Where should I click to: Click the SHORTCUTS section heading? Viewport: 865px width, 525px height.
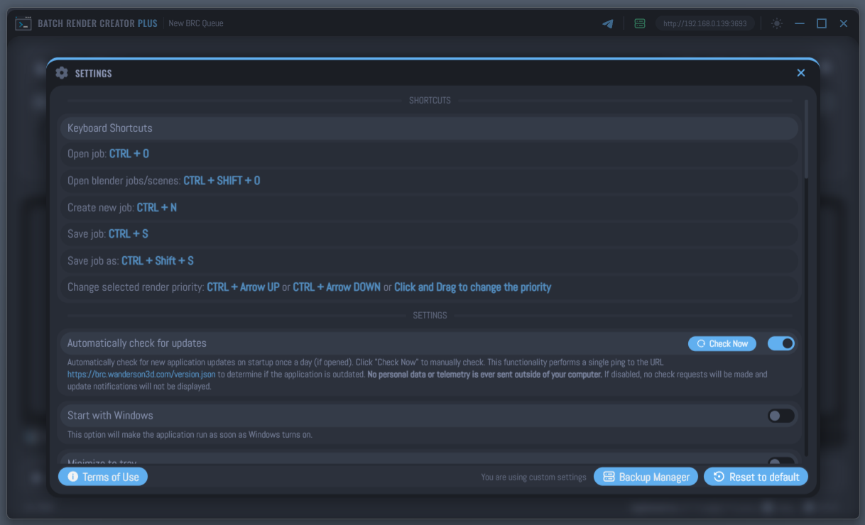(x=430, y=101)
